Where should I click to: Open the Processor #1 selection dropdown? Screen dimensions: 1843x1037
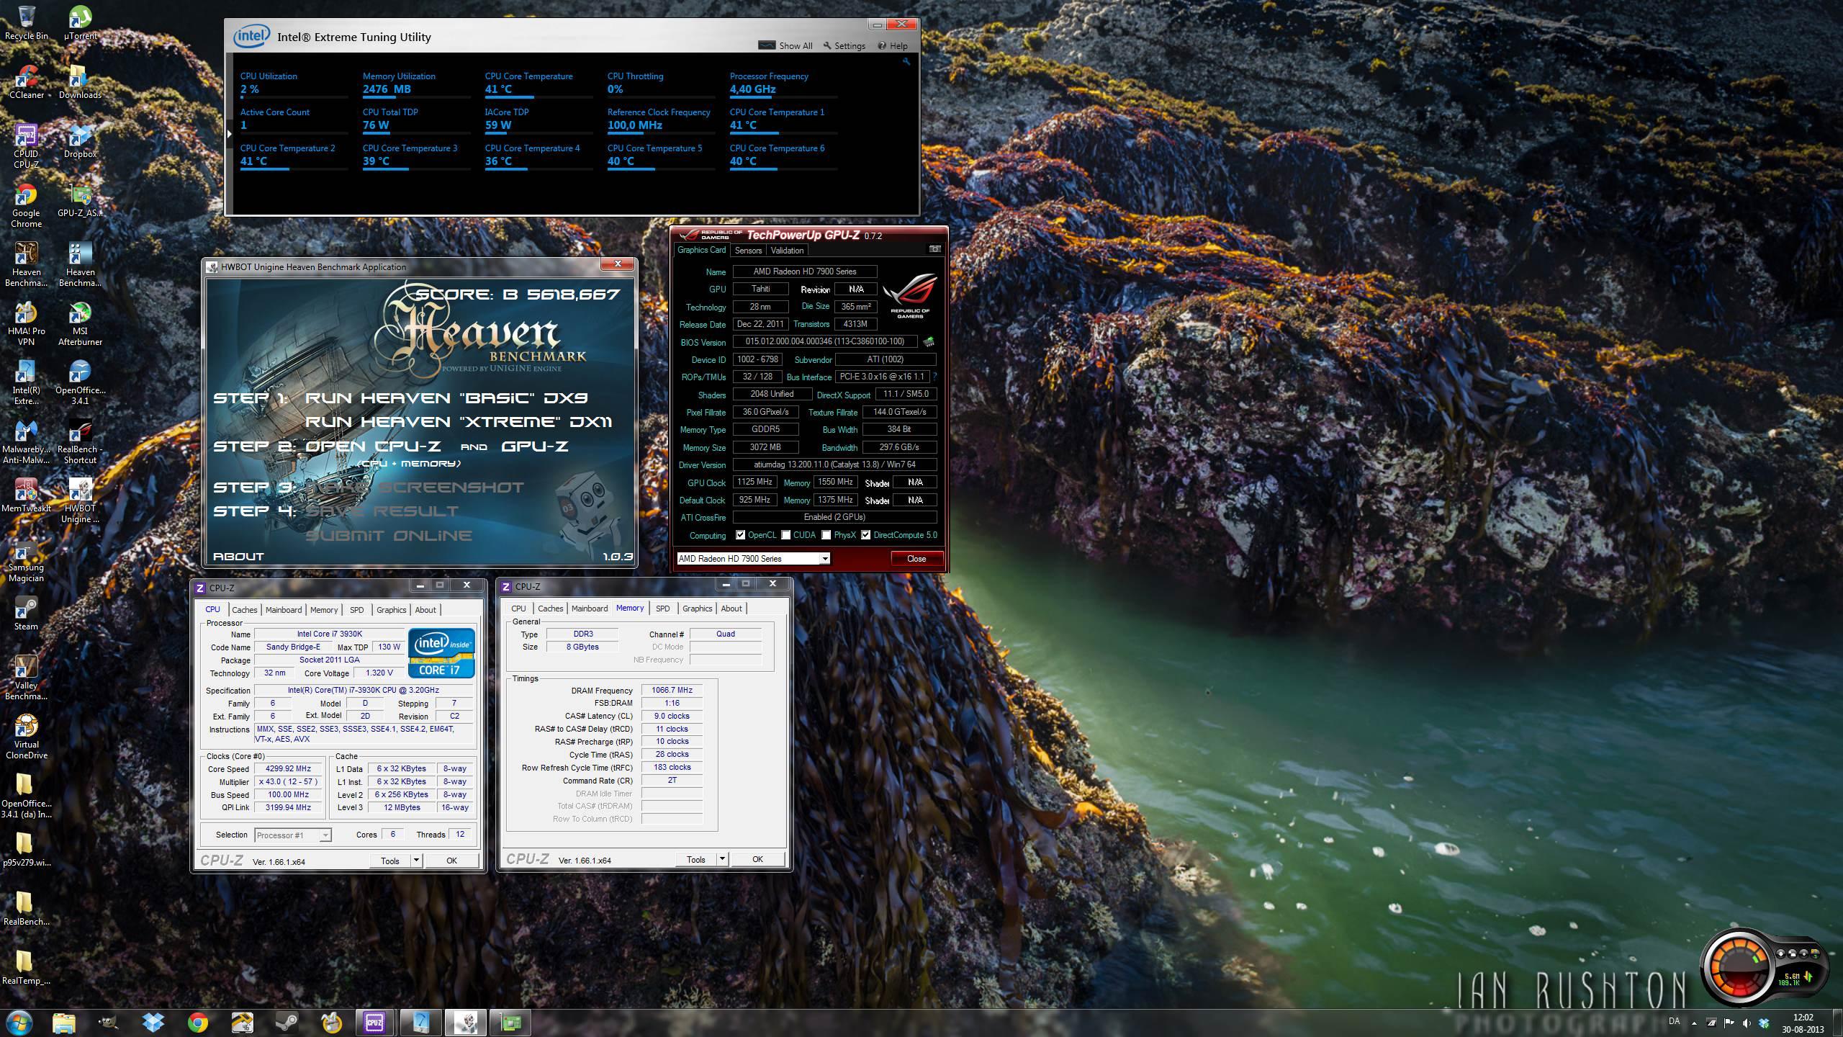(x=292, y=835)
